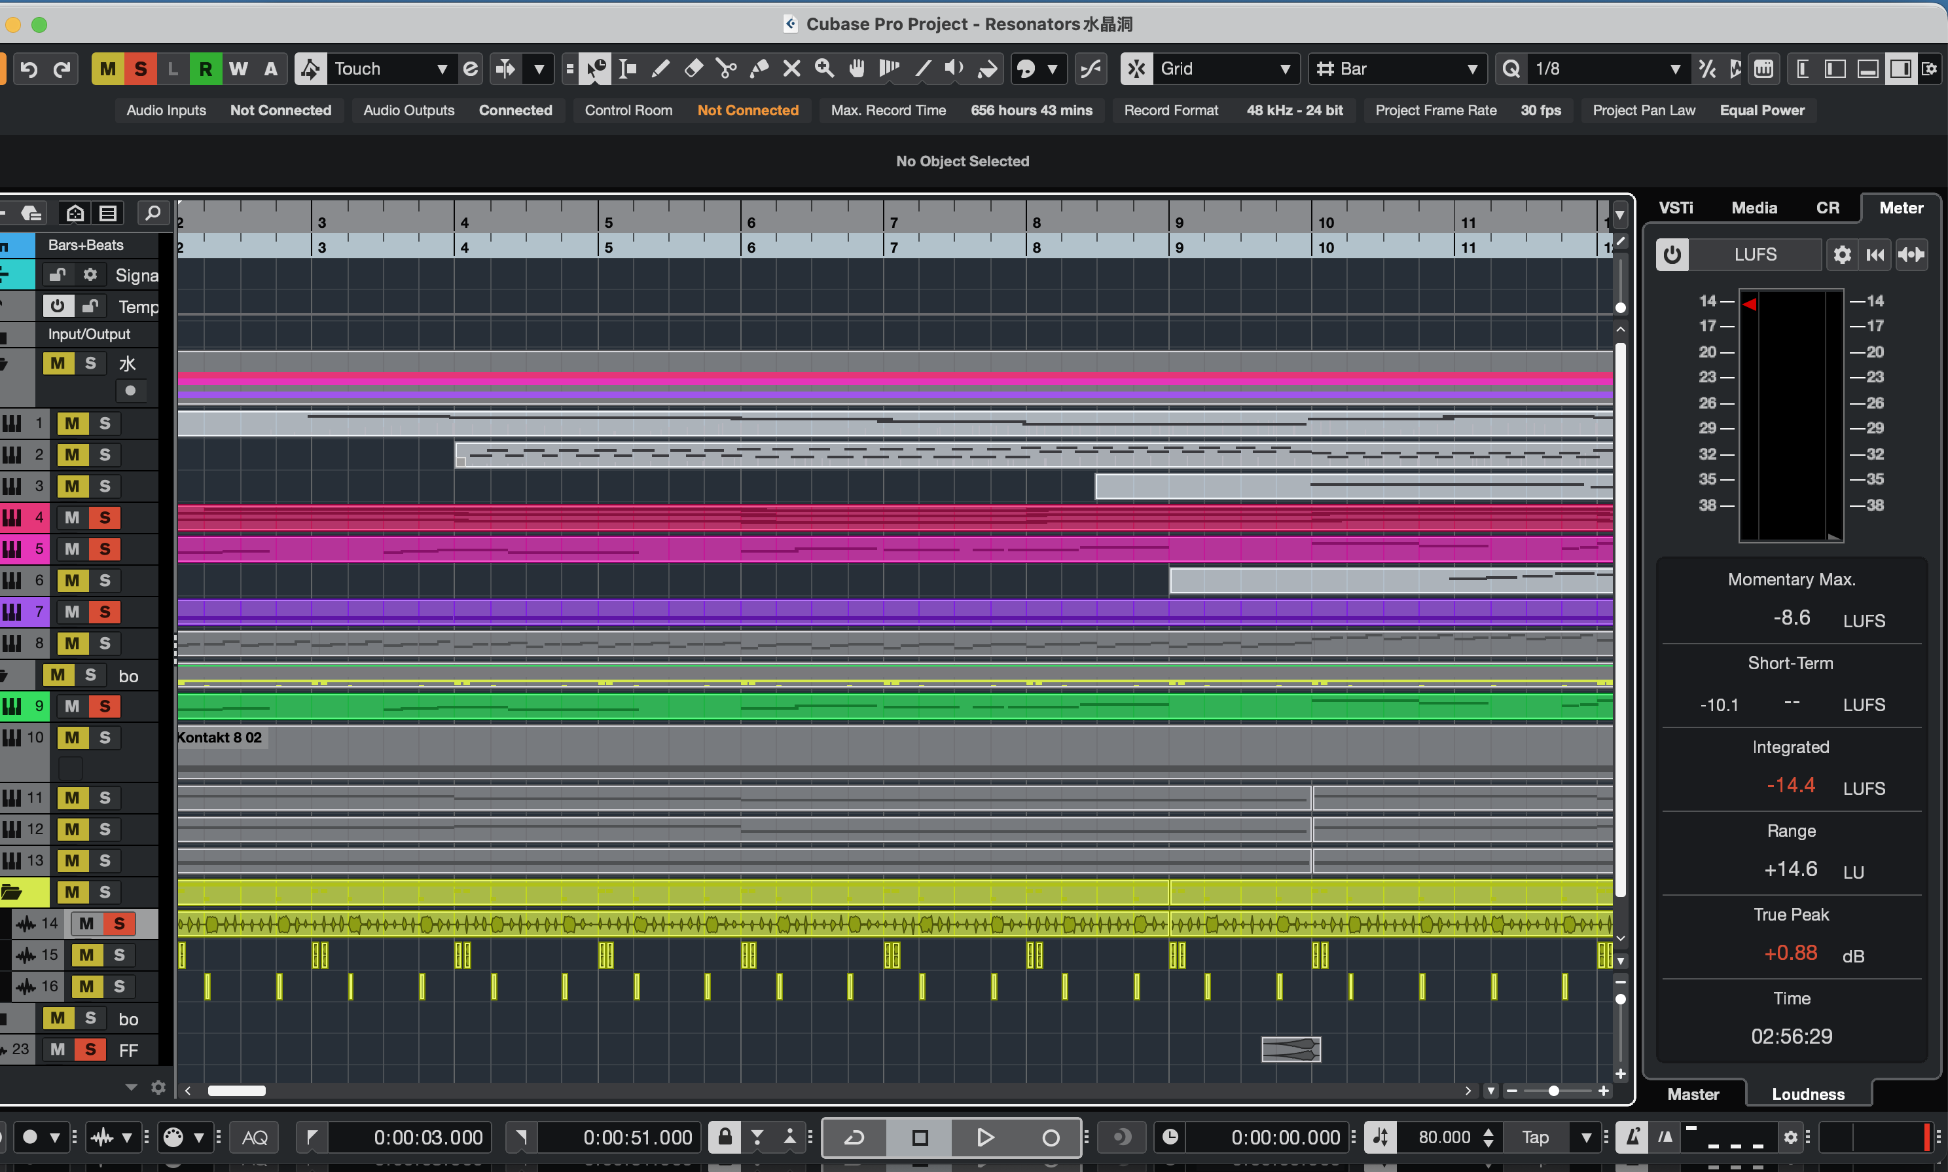
Task: Toggle global Mute state M button
Action: coord(107,69)
